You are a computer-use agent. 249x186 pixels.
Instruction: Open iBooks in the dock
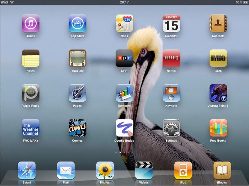(x=222, y=170)
